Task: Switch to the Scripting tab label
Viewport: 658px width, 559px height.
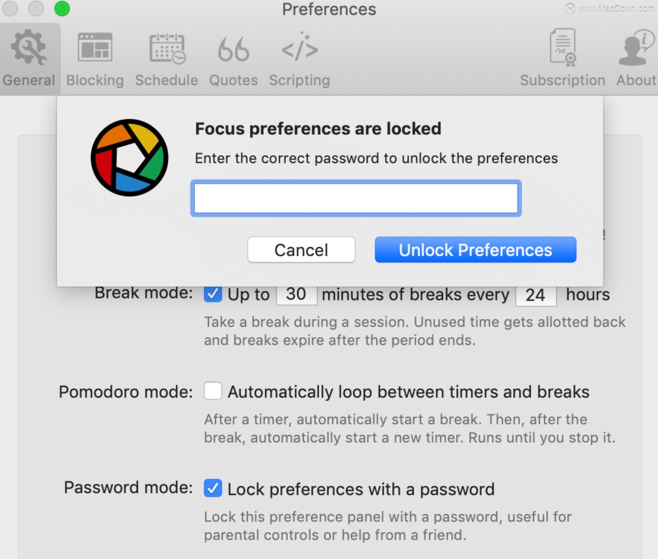Action: 299,80
